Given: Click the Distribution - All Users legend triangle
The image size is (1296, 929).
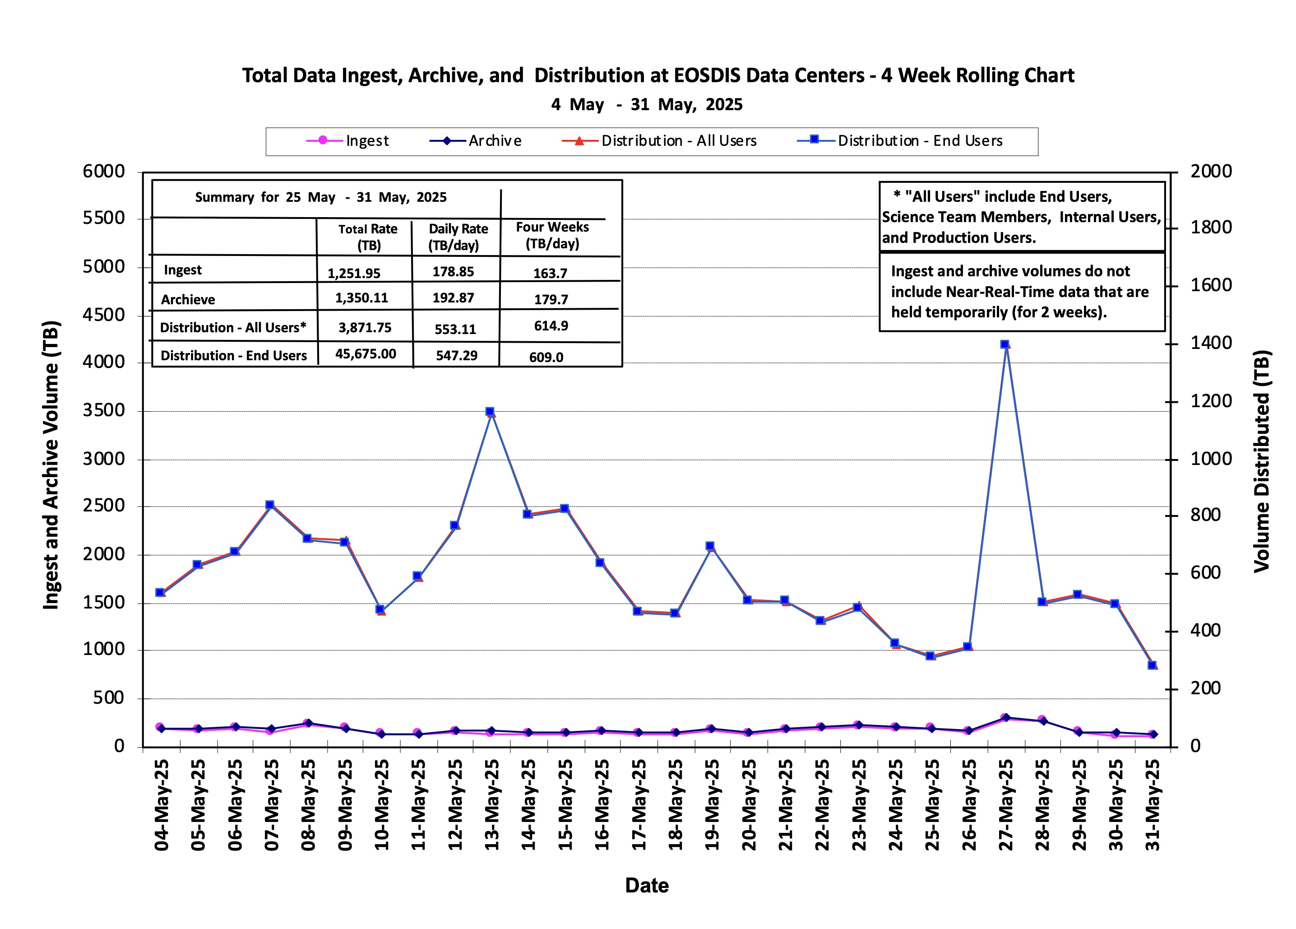Looking at the screenshot, I should pyautogui.click(x=579, y=141).
